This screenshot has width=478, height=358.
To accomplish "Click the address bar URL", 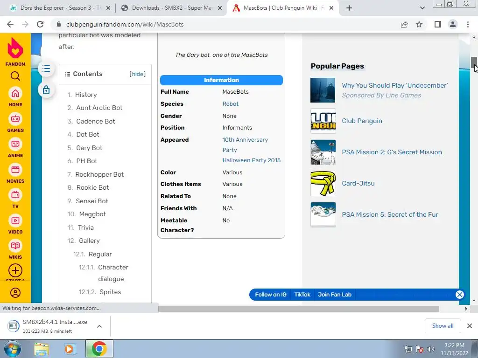I will click(125, 24).
